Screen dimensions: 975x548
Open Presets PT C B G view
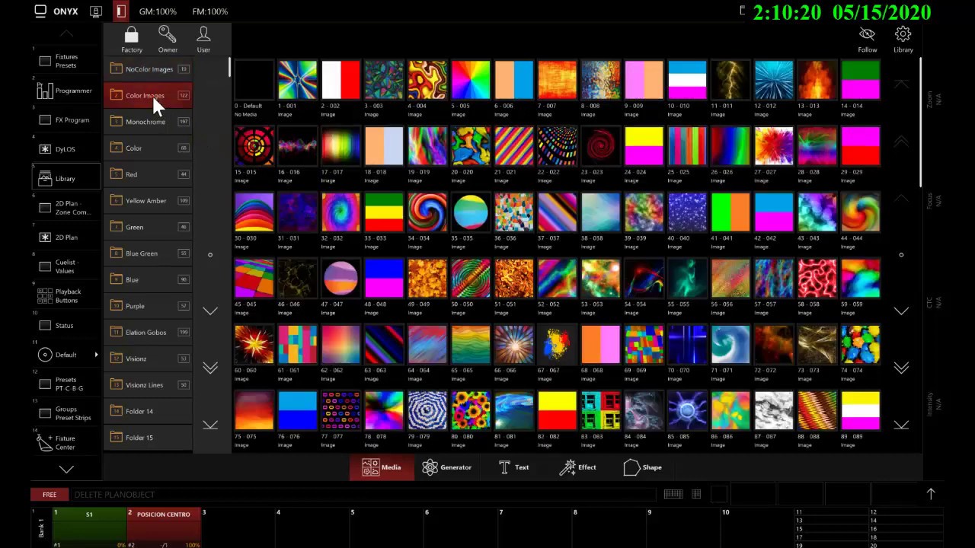(x=66, y=384)
